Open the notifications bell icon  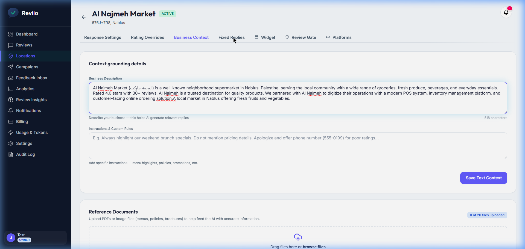[506, 12]
